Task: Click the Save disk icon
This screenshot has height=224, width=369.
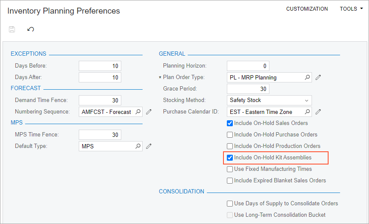Action: click(x=12, y=29)
